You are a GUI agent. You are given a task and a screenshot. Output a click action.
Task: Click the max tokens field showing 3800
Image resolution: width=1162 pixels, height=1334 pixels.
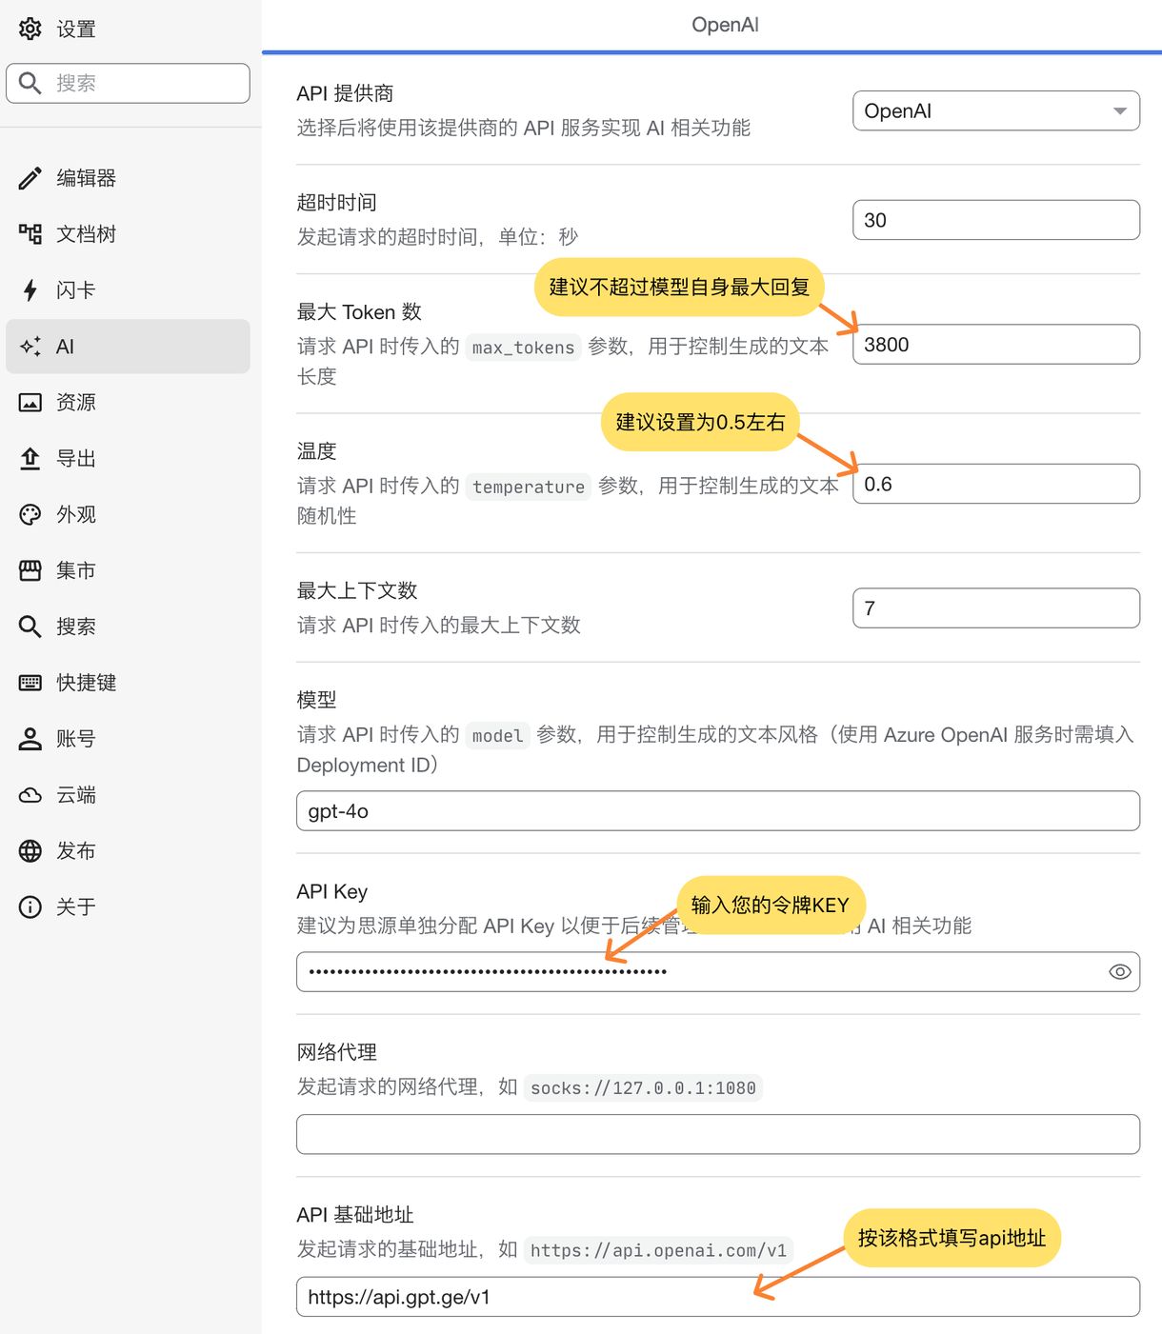point(996,345)
